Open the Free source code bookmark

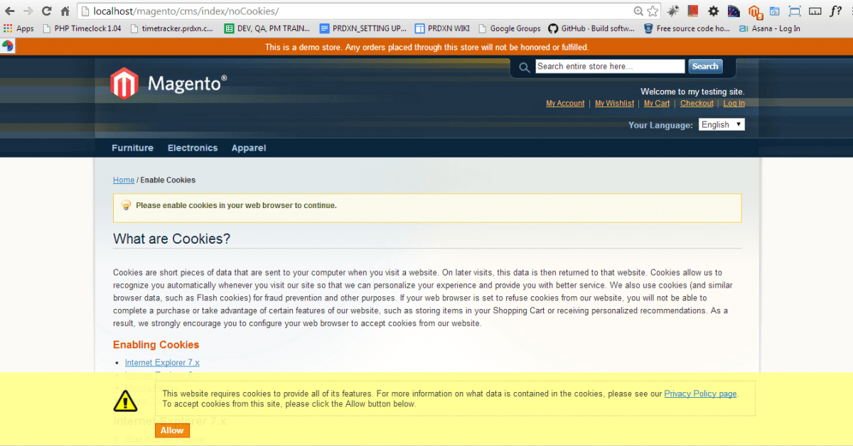(687, 28)
